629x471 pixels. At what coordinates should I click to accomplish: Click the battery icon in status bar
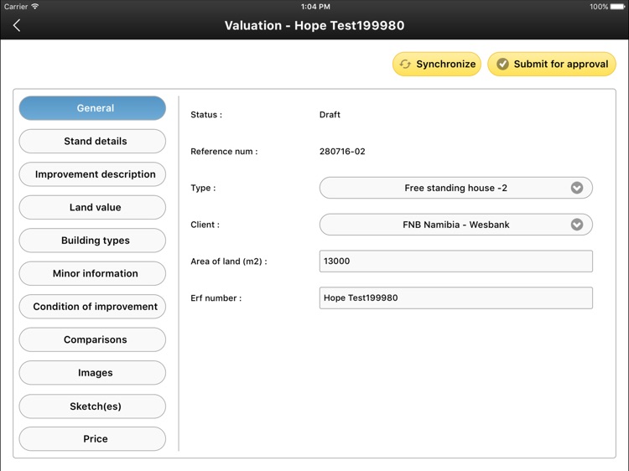click(x=618, y=7)
